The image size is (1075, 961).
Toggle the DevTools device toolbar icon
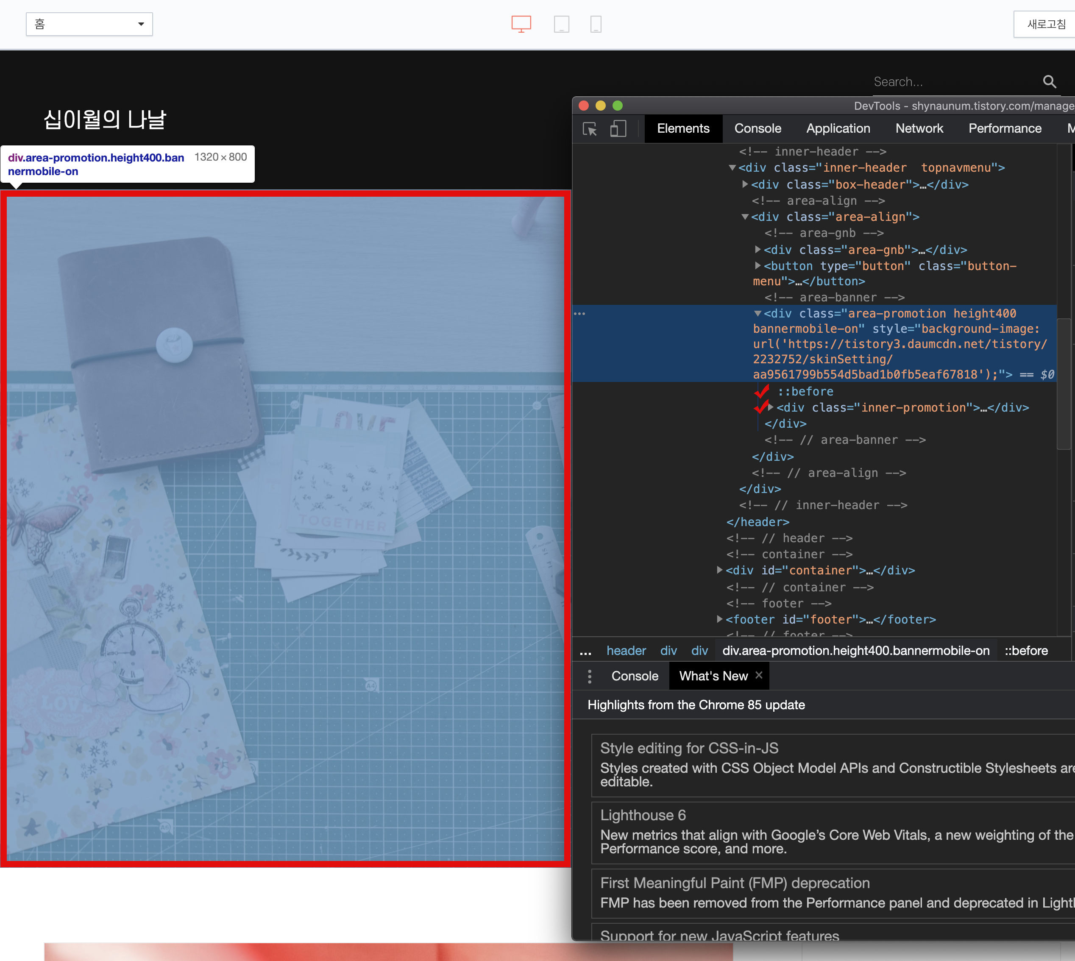(618, 129)
